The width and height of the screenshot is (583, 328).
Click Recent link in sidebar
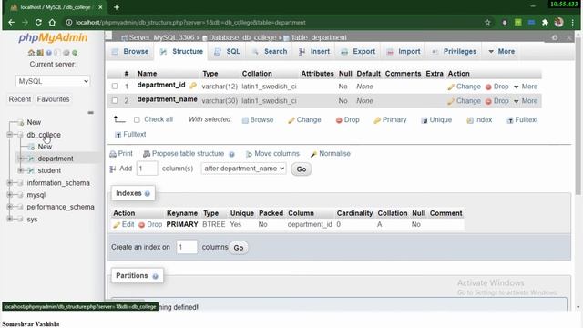[x=20, y=99]
